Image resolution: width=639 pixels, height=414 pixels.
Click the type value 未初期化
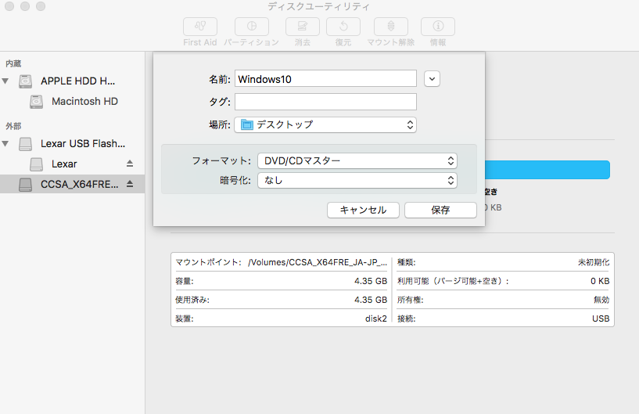[594, 262]
